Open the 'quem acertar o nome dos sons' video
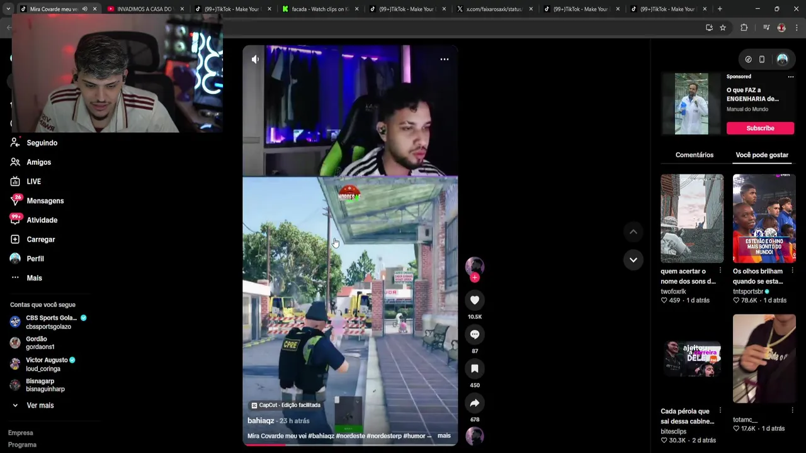 point(692,218)
